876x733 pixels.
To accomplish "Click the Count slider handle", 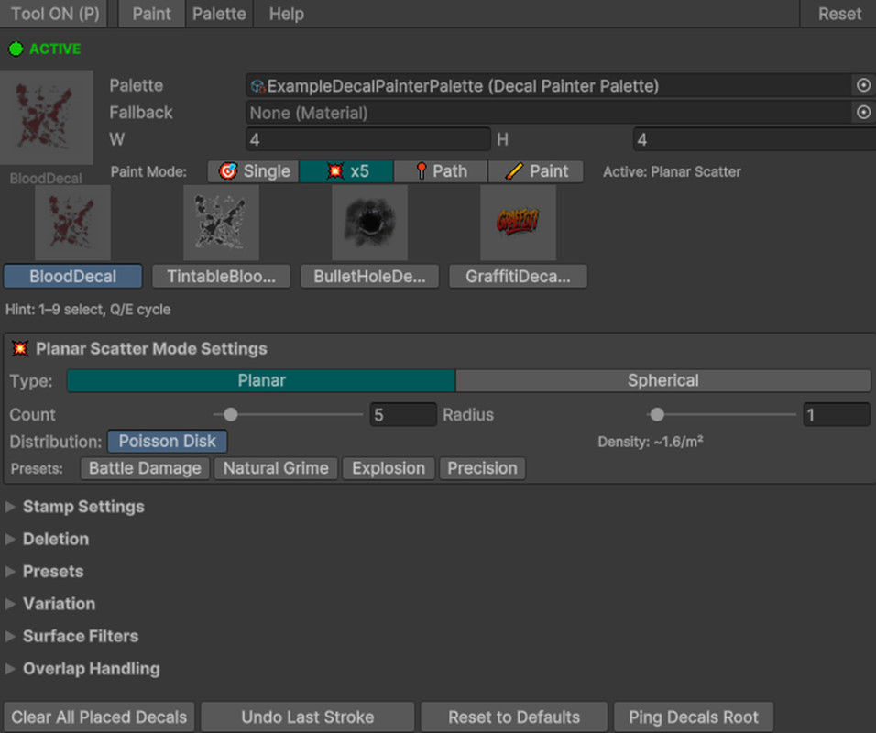I will 231,415.
